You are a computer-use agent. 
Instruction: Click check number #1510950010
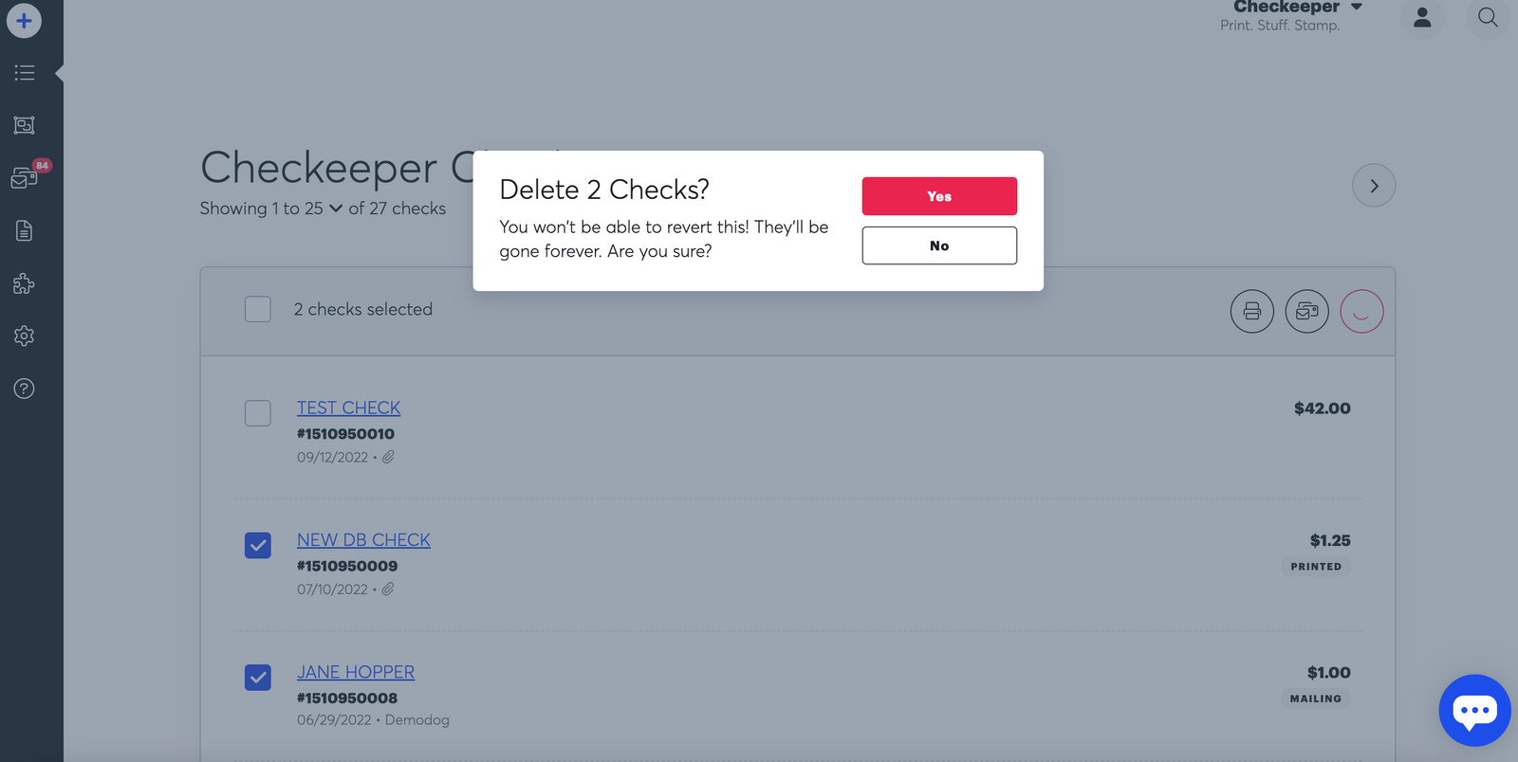click(x=345, y=434)
